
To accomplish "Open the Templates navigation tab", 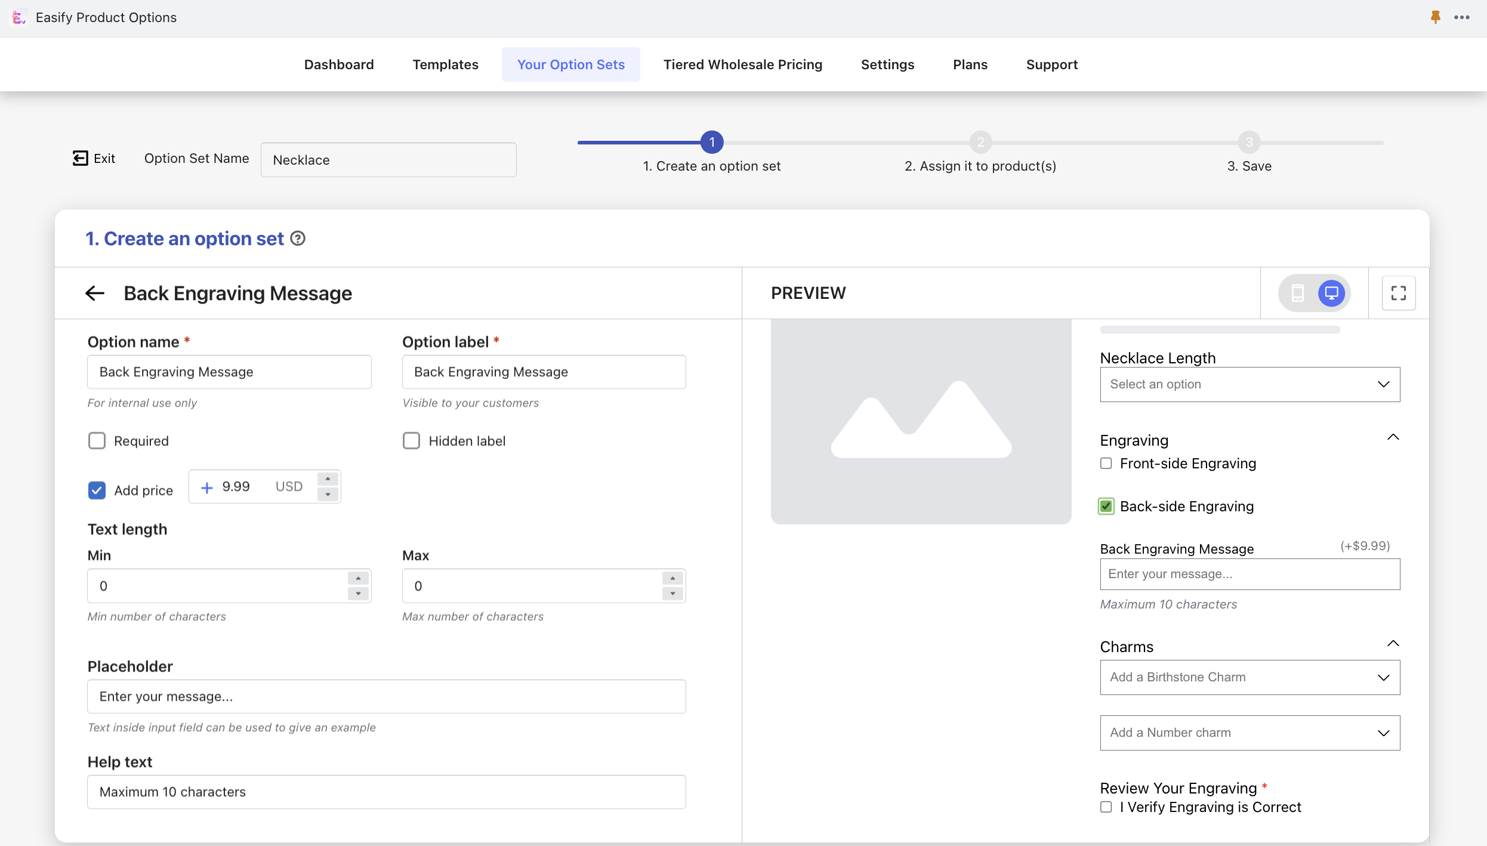I will (445, 64).
